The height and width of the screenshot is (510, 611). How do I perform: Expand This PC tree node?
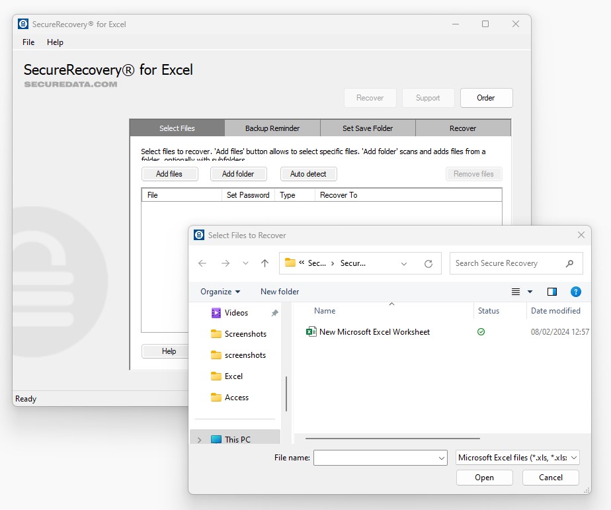[200, 440]
